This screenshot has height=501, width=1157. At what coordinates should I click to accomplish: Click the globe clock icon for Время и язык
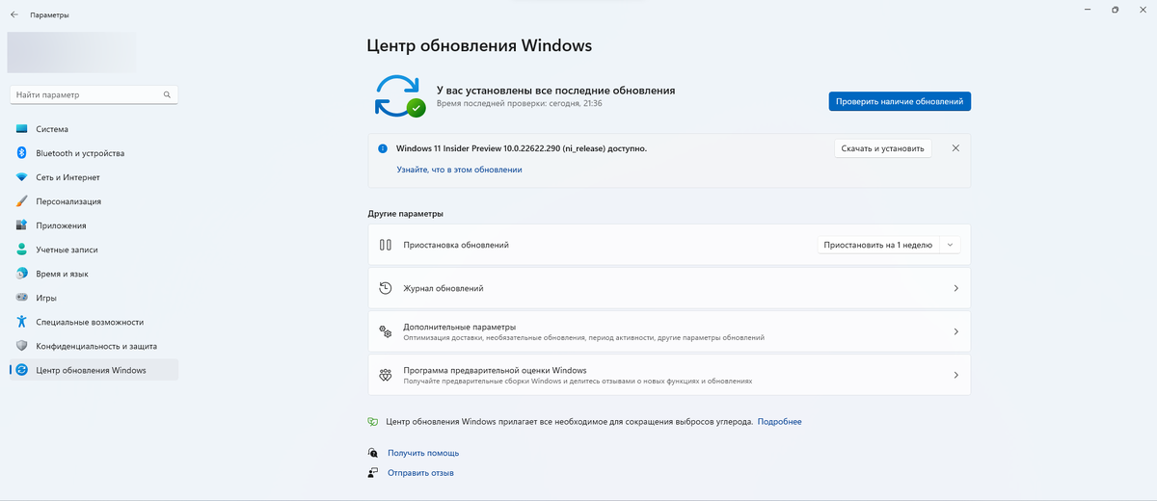coord(21,274)
